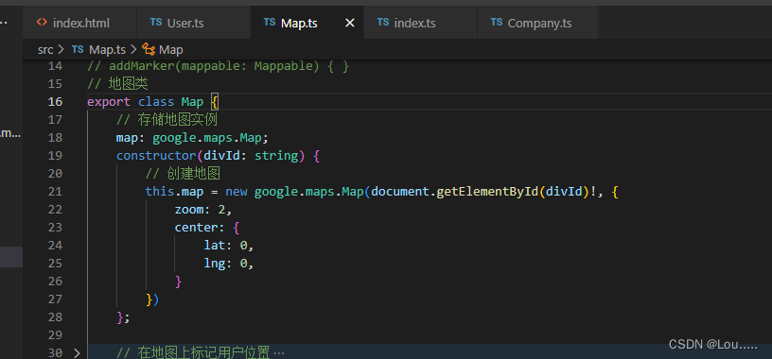
Task: Open the User.ts tab
Action: coord(193,23)
